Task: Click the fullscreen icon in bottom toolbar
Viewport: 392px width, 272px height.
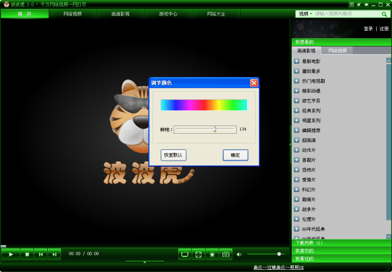Action: tap(198, 254)
